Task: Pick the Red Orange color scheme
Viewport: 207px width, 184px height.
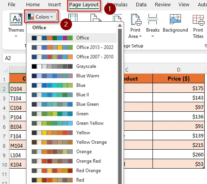Action: [x=72, y=171]
